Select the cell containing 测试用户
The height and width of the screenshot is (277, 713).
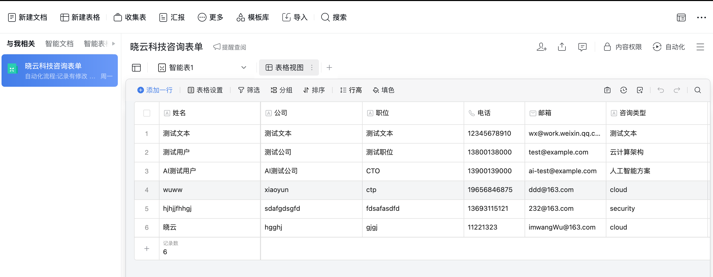210,152
